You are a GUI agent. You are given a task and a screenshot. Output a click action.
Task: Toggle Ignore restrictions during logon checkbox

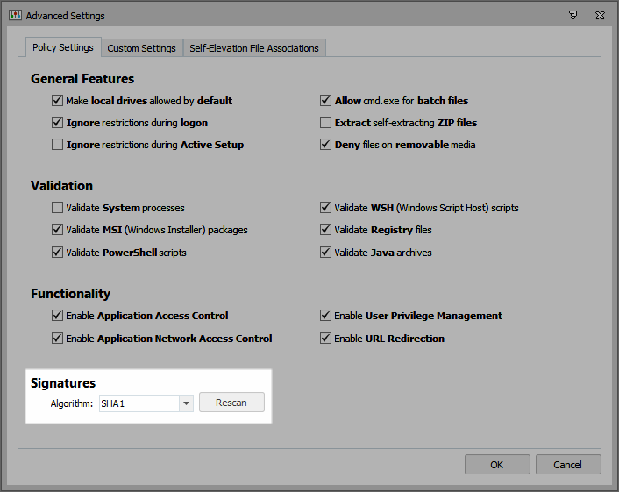click(58, 123)
